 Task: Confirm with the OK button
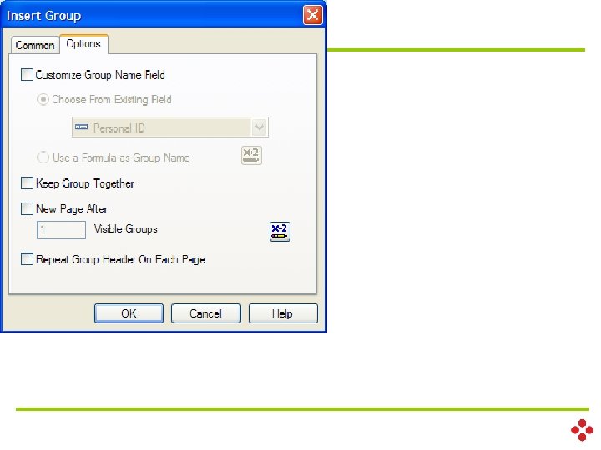(129, 313)
